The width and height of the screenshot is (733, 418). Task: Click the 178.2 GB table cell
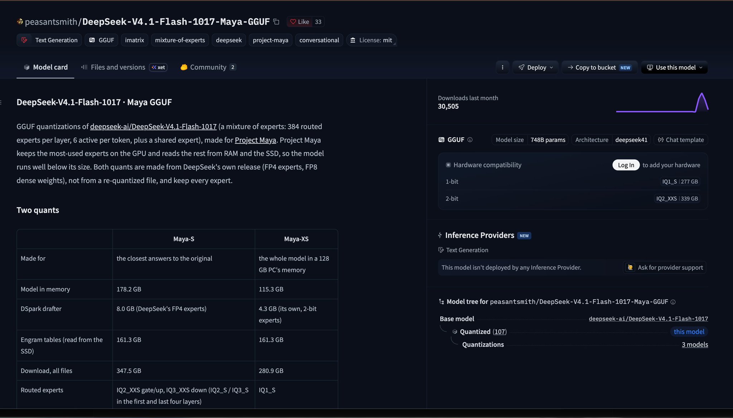tap(184, 289)
